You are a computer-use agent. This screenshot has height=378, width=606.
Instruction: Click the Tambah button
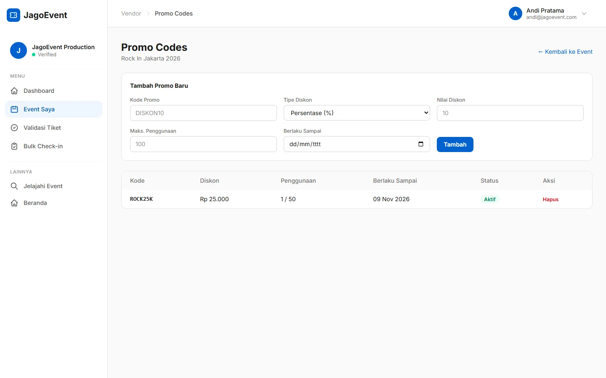[455, 144]
